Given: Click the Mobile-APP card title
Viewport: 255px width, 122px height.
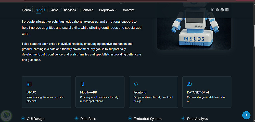Looking at the screenshot, I should click(88, 92).
